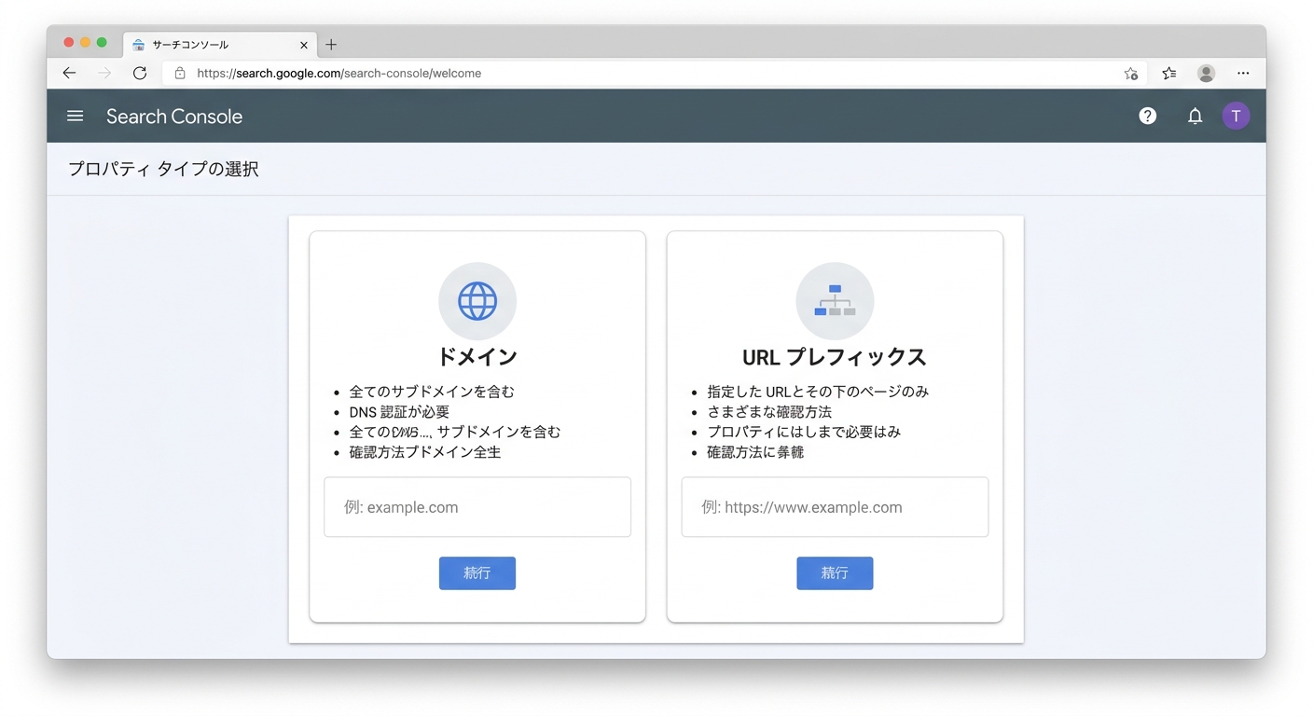
Task: Click the sitemap icon in URL プレフィックス card
Action: click(x=835, y=301)
